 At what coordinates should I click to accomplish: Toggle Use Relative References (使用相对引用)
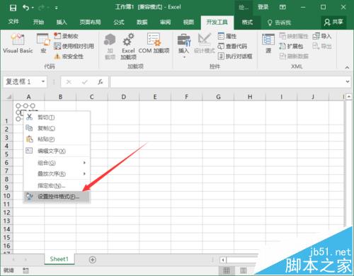(74, 46)
